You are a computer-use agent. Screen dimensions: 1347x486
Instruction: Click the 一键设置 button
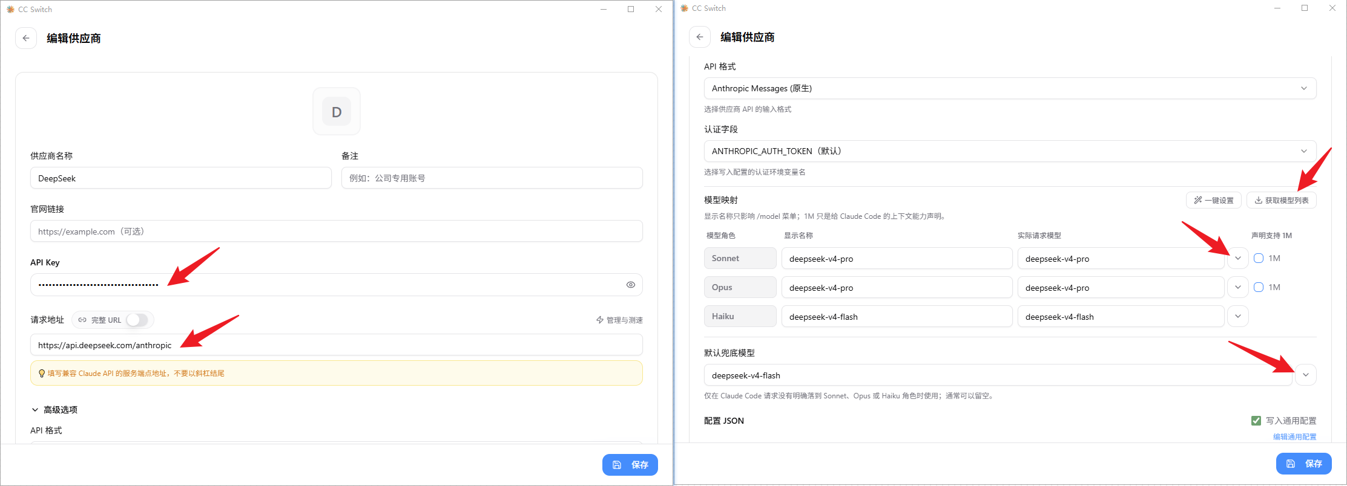[x=1214, y=200]
